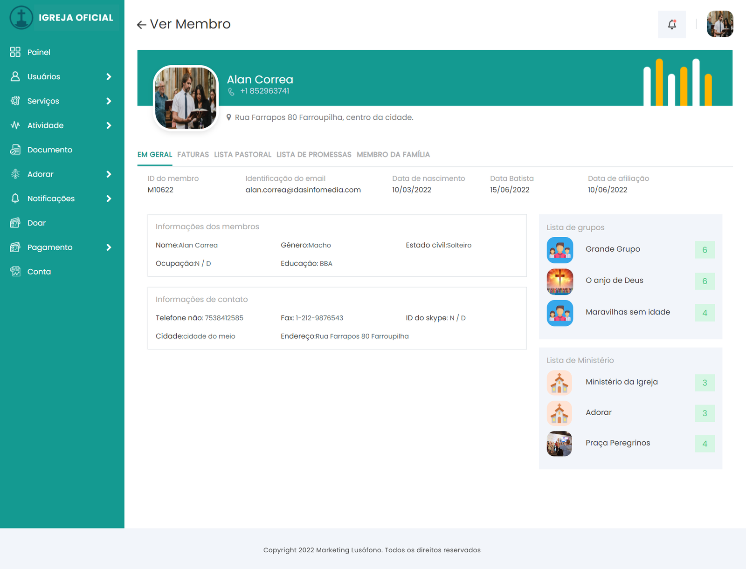Click the Praça Peregrinos count badge
The image size is (746, 569).
pyautogui.click(x=704, y=444)
